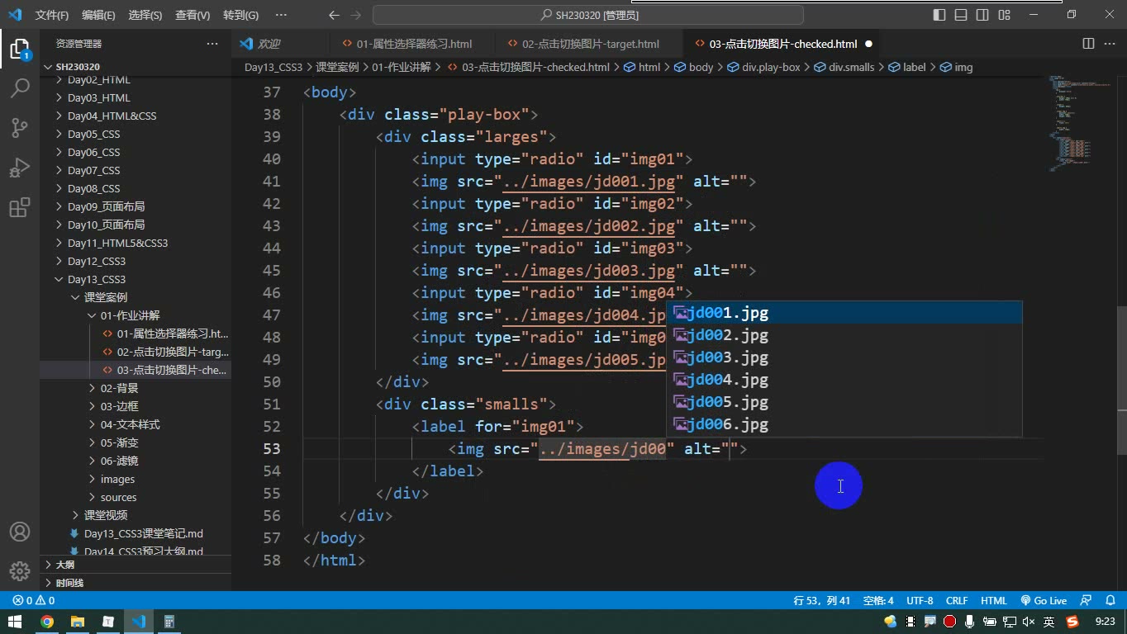Viewport: 1127px width, 634px height.
Task: Toggle the bottom panel layout icon
Action: point(961,15)
